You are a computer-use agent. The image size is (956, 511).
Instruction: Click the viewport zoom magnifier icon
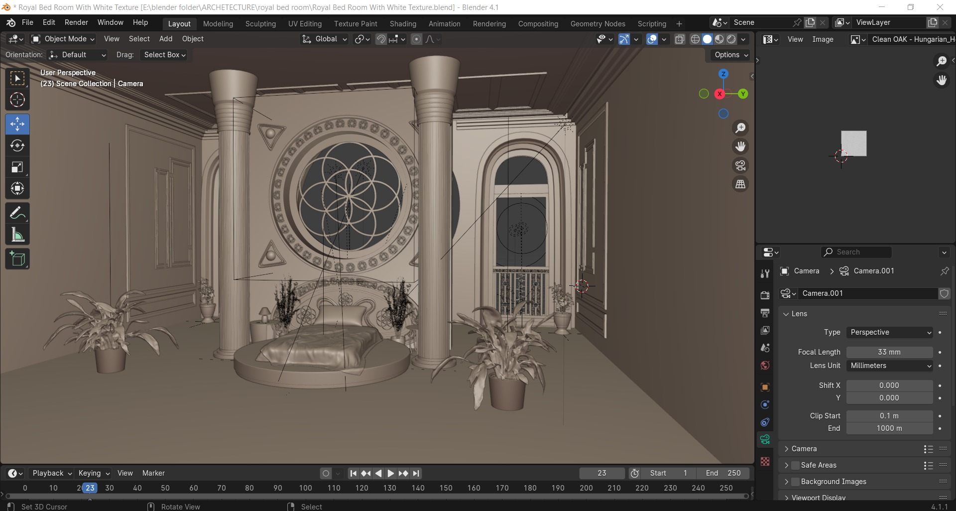tap(740, 128)
